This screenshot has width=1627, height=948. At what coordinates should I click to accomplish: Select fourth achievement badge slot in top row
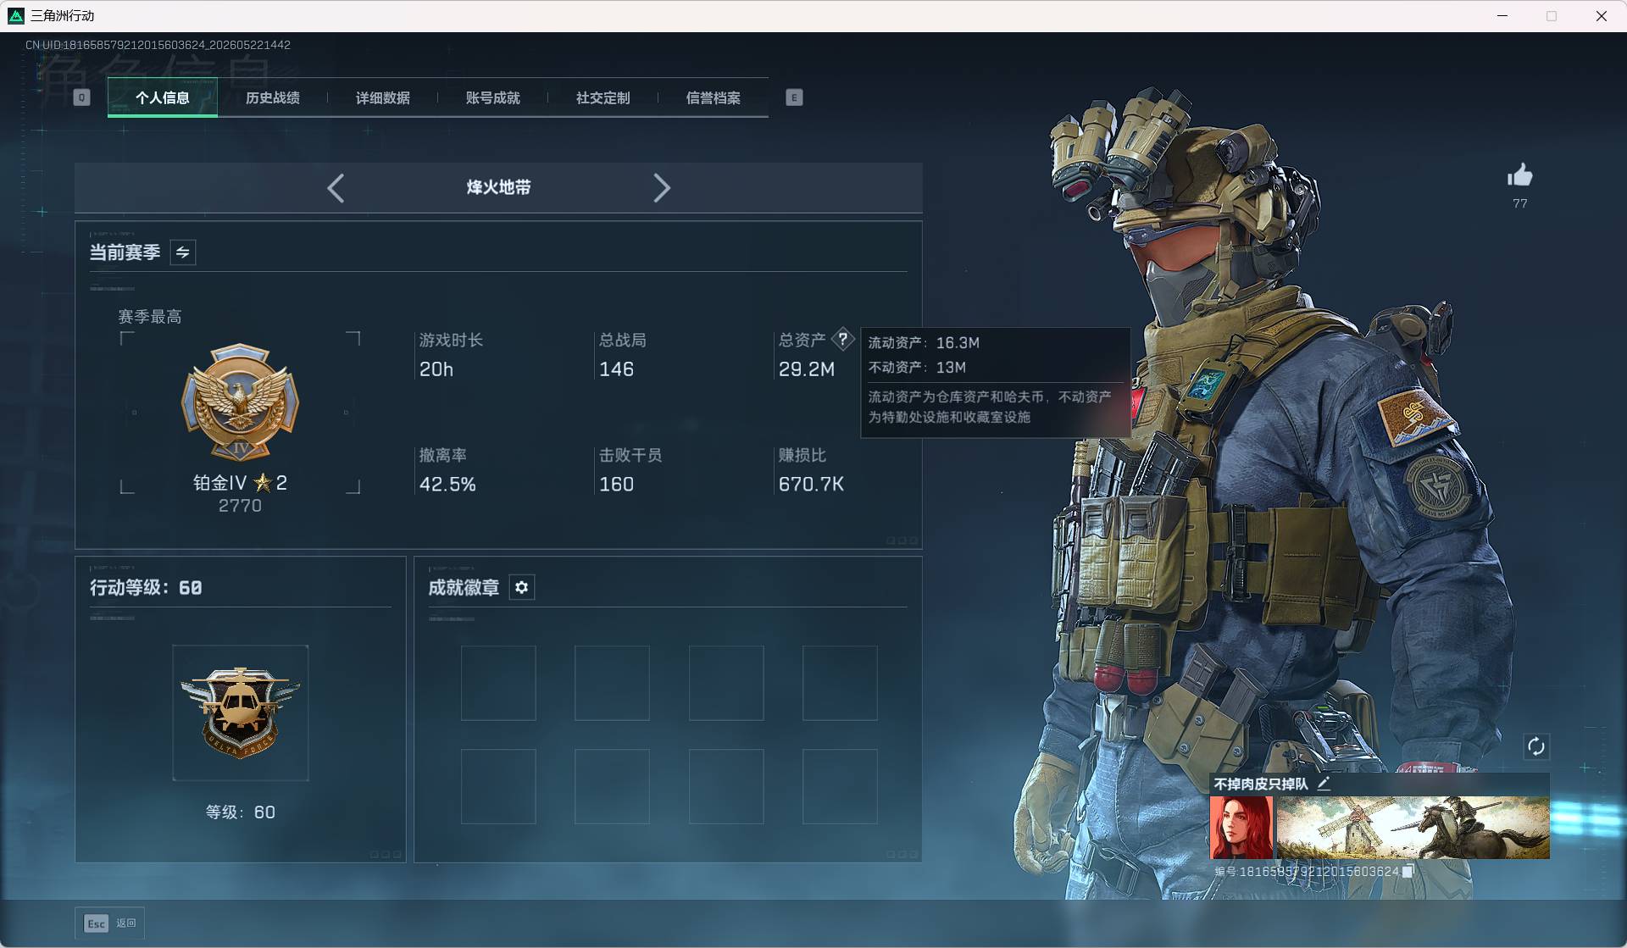(x=840, y=683)
